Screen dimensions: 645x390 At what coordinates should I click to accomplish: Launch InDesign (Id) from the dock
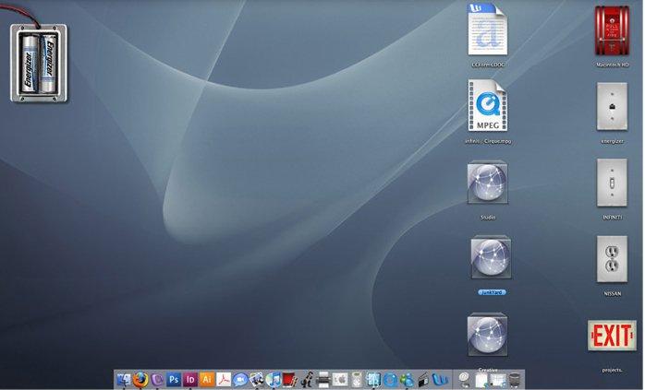coord(190,380)
